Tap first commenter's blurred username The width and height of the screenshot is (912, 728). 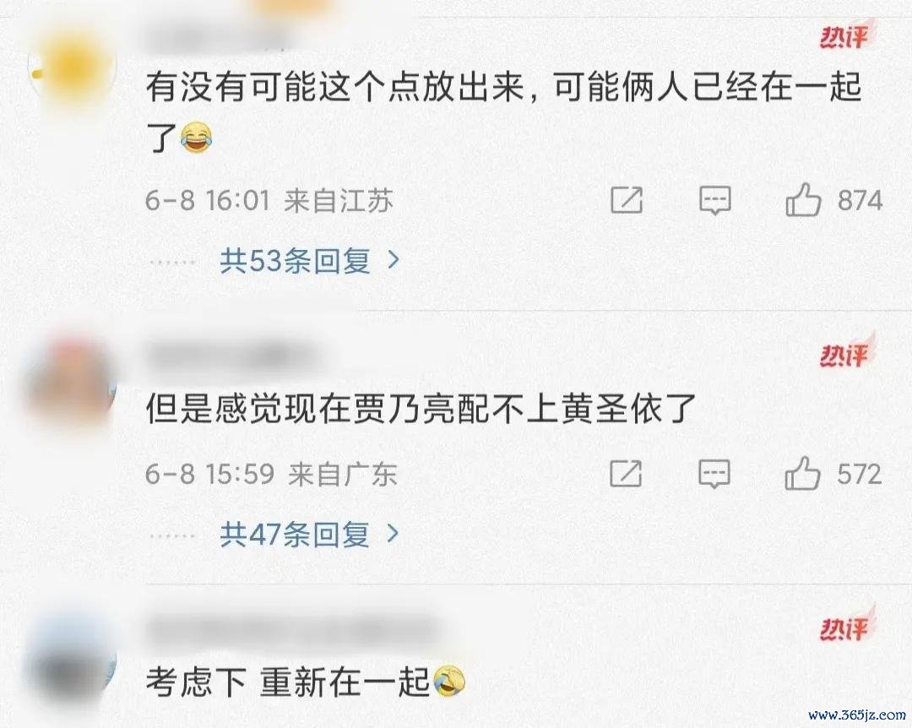pos(216,38)
